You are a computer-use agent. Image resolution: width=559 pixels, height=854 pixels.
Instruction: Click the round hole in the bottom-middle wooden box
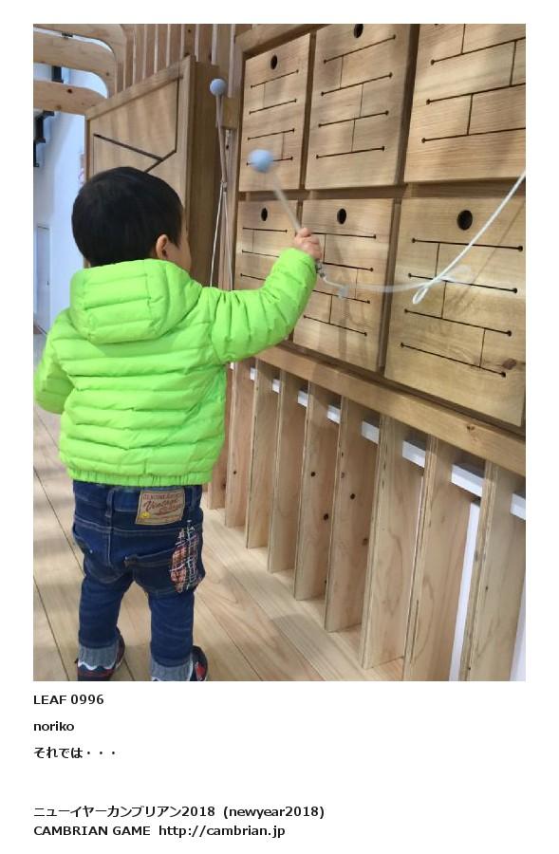[x=342, y=215]
